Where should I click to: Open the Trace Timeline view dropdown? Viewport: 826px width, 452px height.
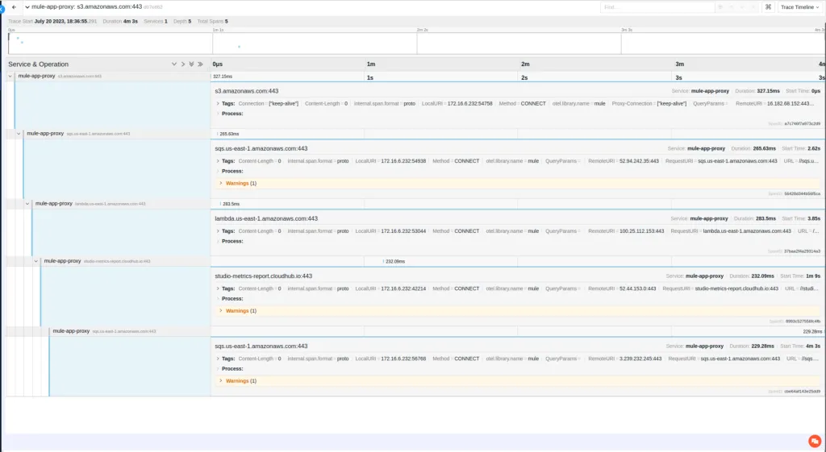pos(799,6)
